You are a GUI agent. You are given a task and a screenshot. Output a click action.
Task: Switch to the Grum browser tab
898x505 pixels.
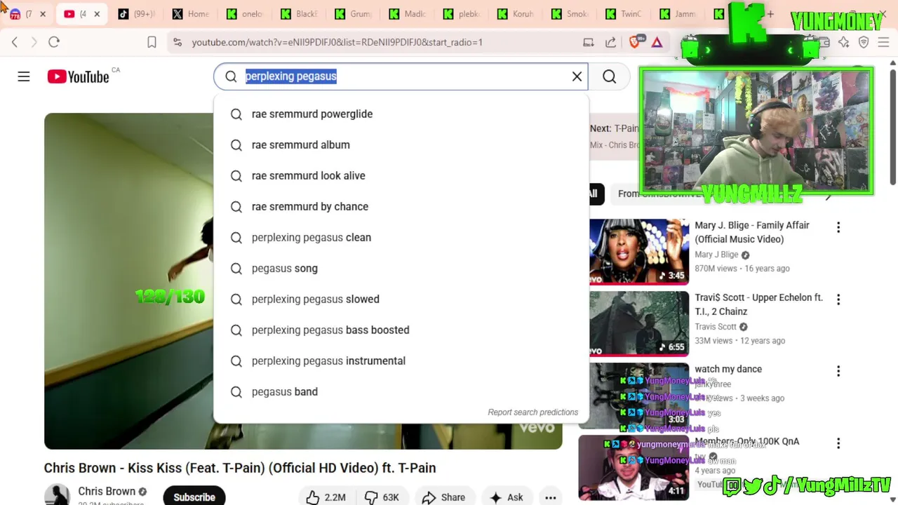click(353, 14)
